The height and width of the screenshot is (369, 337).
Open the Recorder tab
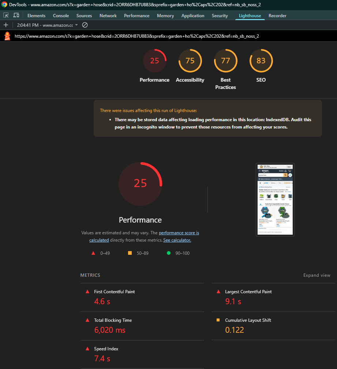tap(277, 15)
